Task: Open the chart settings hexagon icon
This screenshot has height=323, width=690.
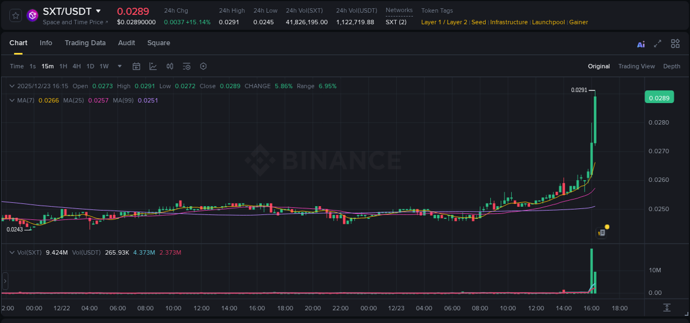Action: coord(203,66)
